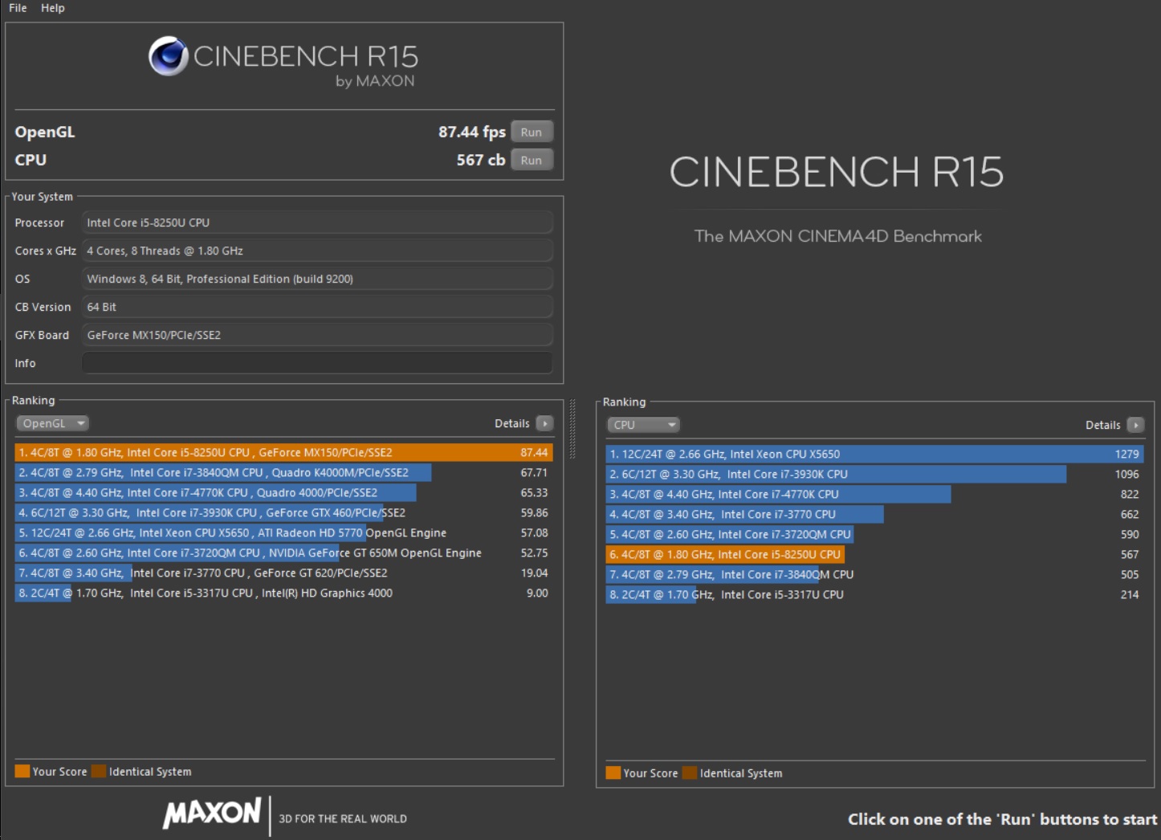This screenshot has width=1161, height=840.
Task: Click the 1279 score in CPU ranking
Action: click(x=1126, y=454)
